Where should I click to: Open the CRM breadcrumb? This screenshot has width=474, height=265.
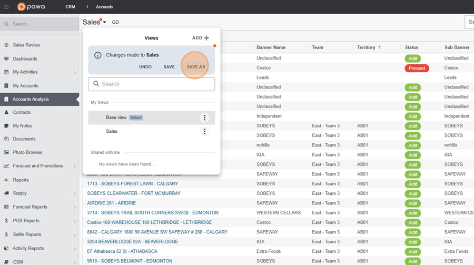(x=70, y=7)
